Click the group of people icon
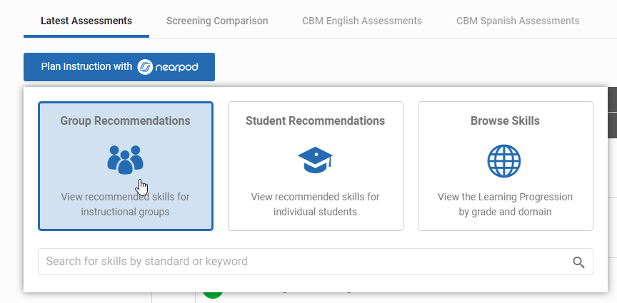Image resolution: width=617 pixels, height=303 pixels. (125, 160)
